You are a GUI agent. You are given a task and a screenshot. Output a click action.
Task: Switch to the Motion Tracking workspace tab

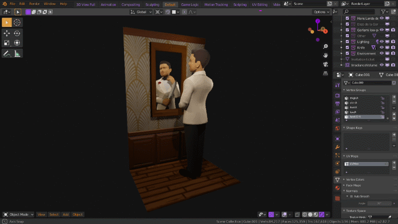click(x=216, y=4)
